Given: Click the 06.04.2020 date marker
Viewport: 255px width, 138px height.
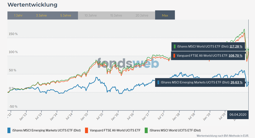Looking at the screenshot, I should click(238, 115).
